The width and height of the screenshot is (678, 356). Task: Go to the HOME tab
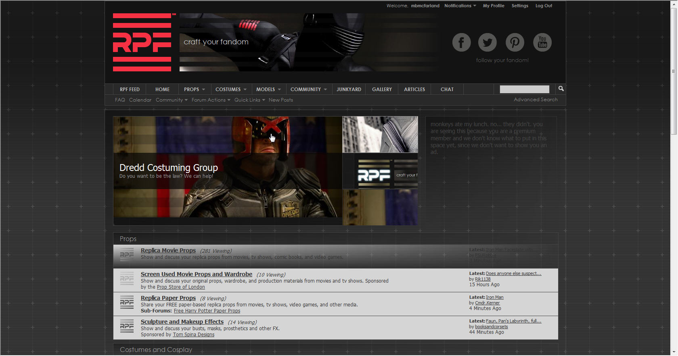pos(162,90)
